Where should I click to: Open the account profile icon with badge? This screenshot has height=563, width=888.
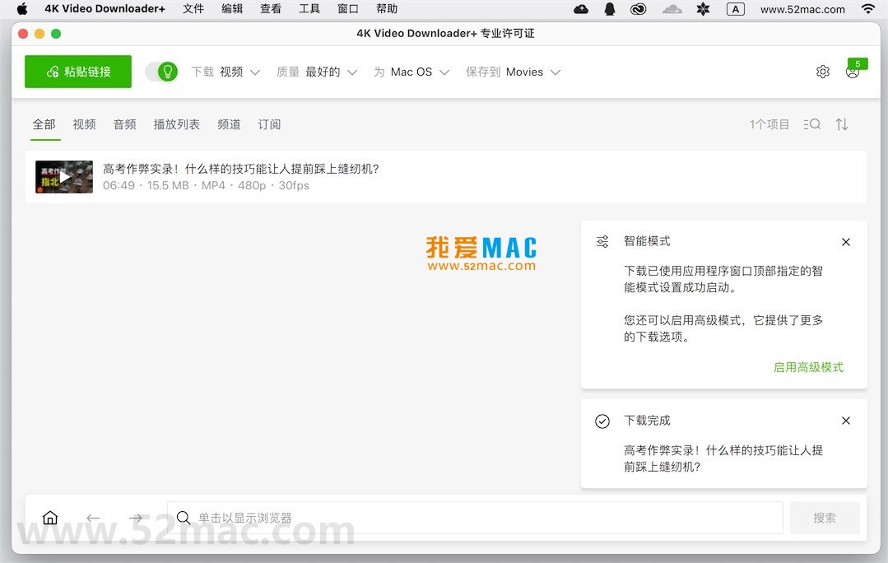[x=853, y=72]
